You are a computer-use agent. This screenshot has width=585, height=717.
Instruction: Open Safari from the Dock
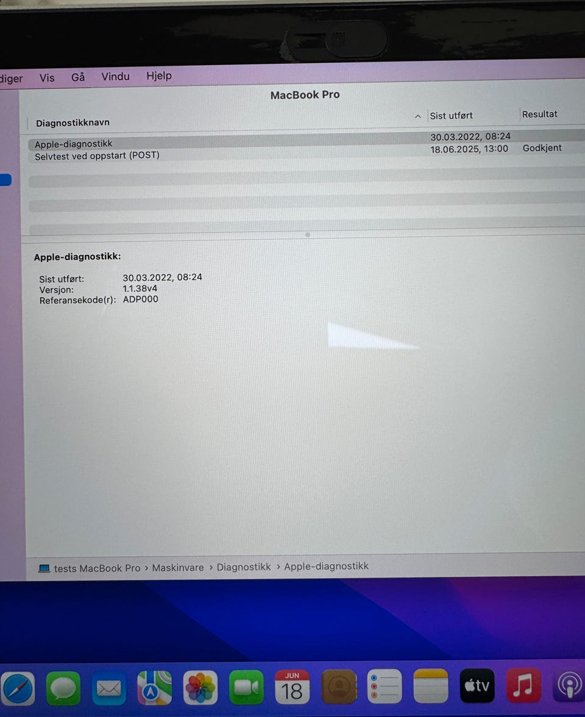pyautogui.click(x=18, y=688)
